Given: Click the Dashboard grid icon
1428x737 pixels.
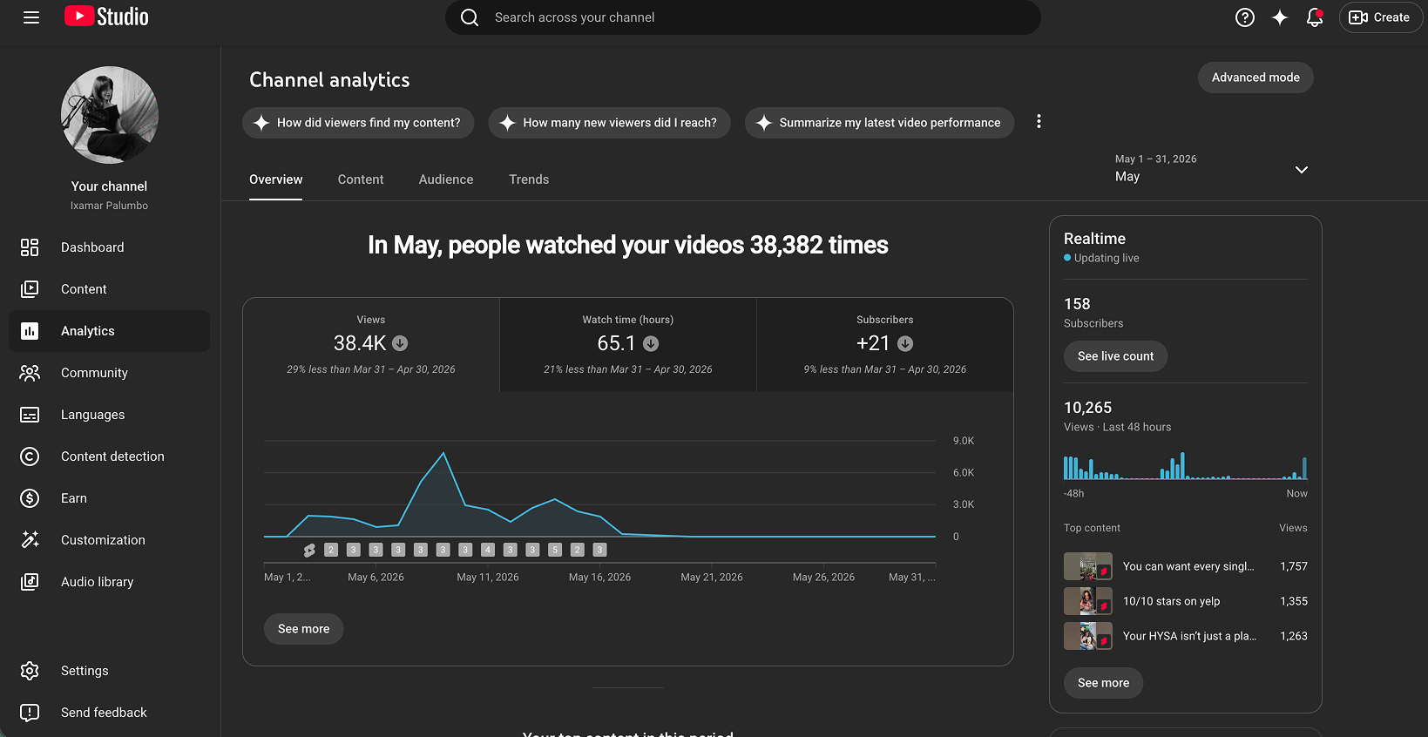Looking at the screenshot, I should tap(30, 247).
